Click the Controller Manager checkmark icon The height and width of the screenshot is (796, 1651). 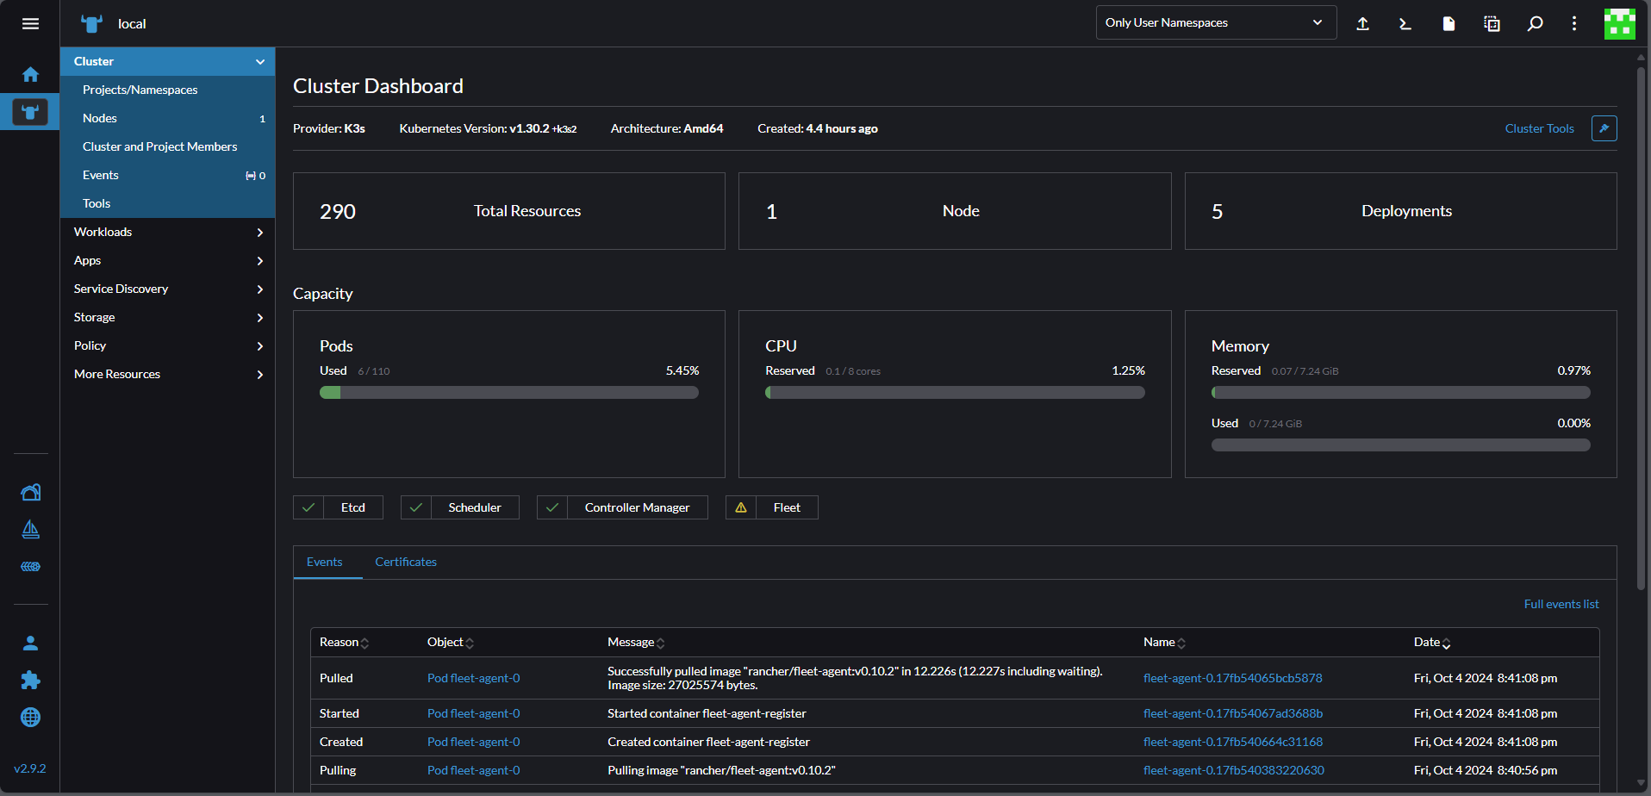[552, 507]
